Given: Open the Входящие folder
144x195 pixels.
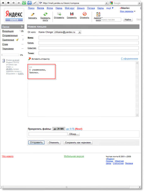Looking at the screenshot, I should click(x=8, y=31).
